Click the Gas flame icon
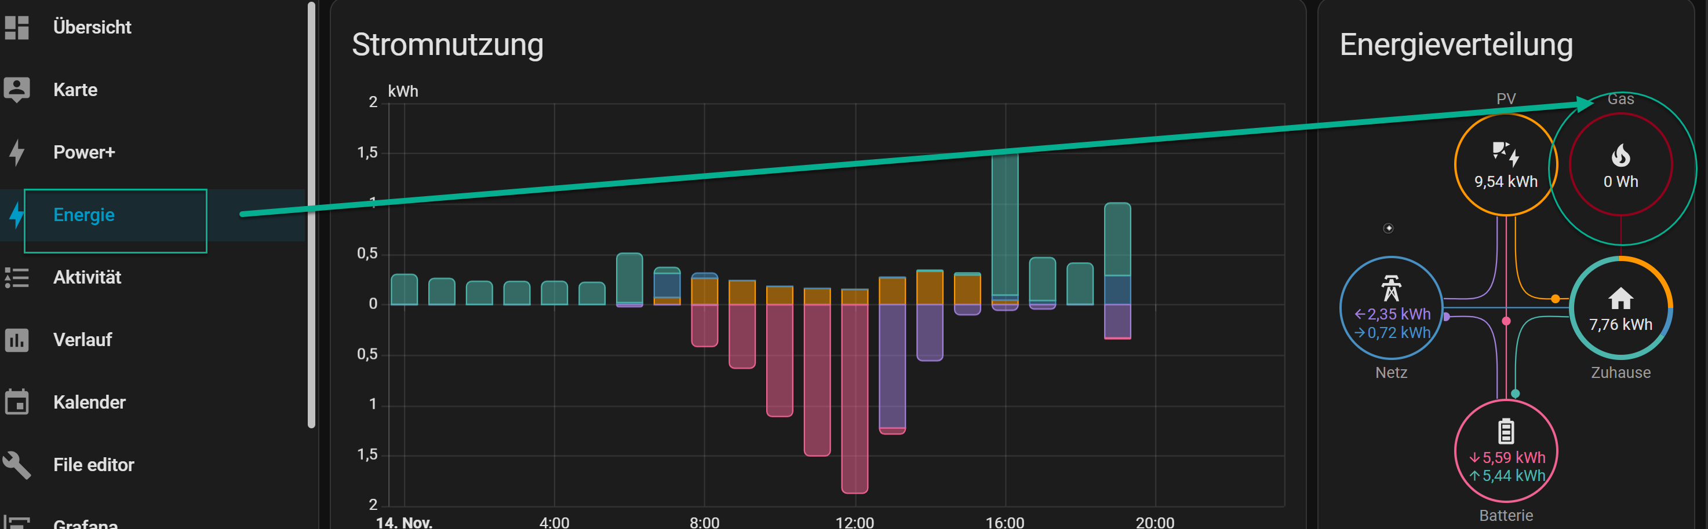This screenshot has height=529, width=1708. [1620, 156]
